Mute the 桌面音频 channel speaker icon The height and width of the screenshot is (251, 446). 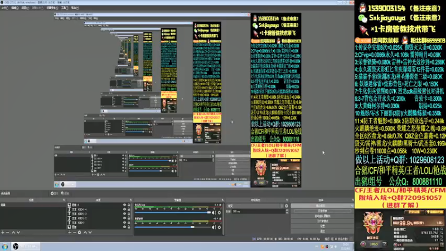point(214,228)
